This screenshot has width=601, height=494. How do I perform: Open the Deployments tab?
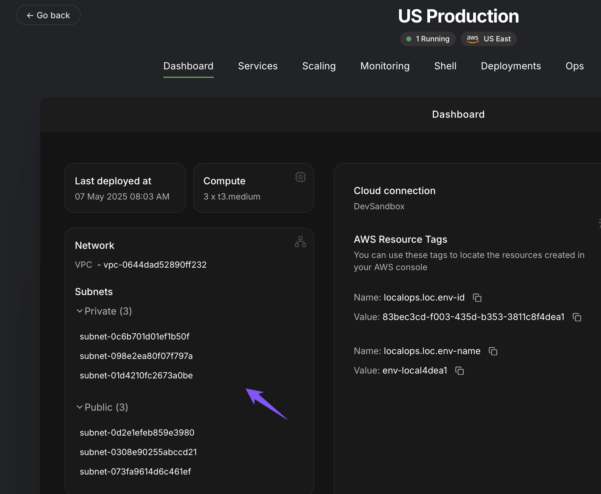coord(511,66)
